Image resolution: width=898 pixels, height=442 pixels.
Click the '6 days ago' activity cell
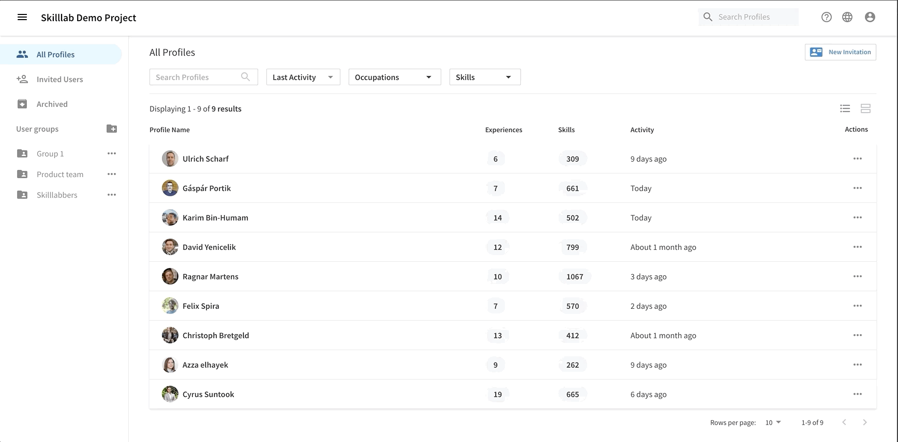pos(649,394)
